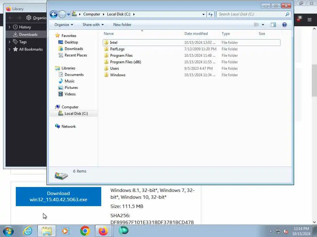Screen dimensions: 317x237
Task: Click the magnifier icon in search box
Action: 287,14
